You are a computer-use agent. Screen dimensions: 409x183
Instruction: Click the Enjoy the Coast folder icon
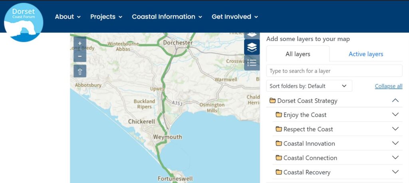(x=279, y=114)
